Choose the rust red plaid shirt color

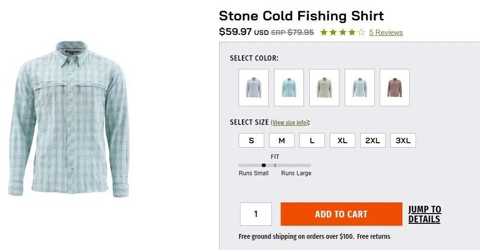pyautogui.click(x=395, y=87)
